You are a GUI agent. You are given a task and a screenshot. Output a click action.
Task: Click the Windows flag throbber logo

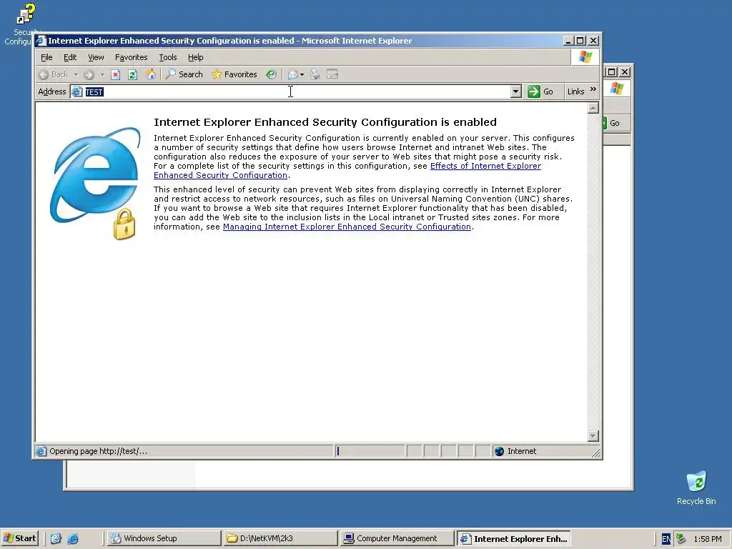[x=585, y=57]
